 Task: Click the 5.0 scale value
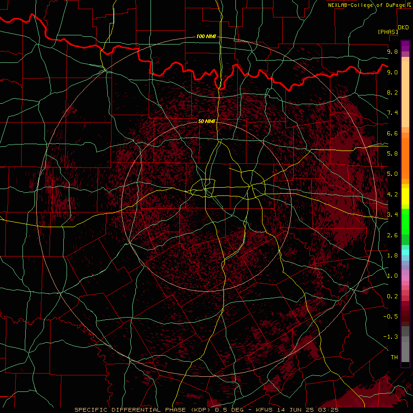pos(392,174)
